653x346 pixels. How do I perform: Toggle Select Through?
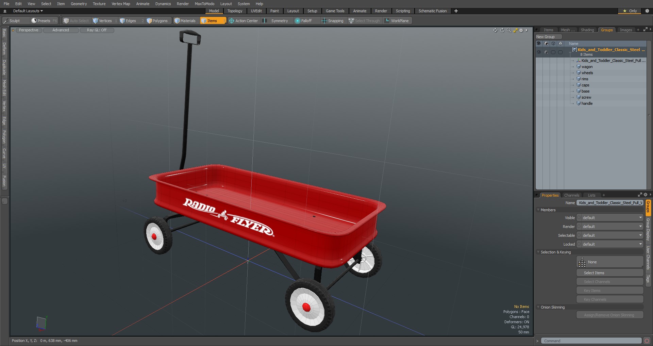coord(364,21)
